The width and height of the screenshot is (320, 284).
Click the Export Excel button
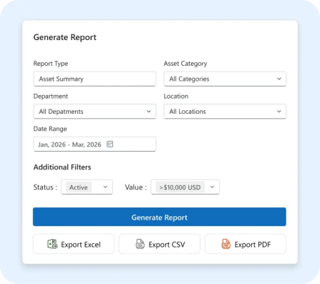74,244
